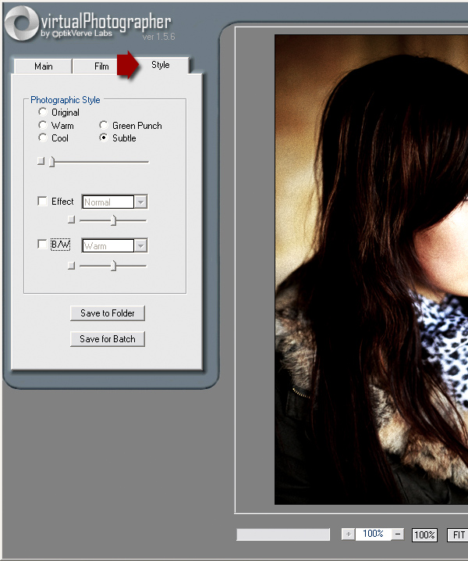Zoom out with the minus button
This screenshot has width=468, height=561.
pos(398,534)
